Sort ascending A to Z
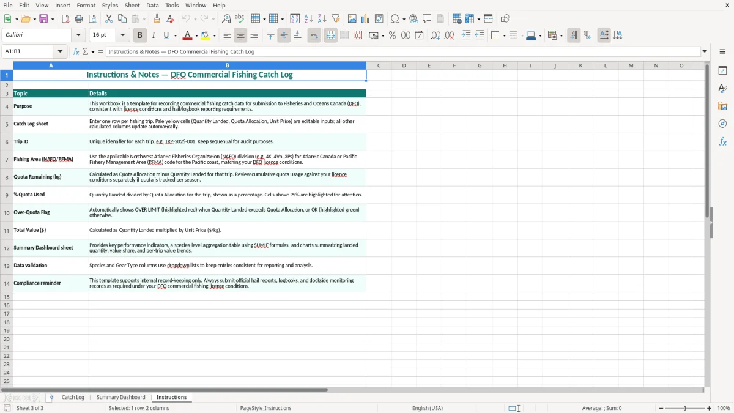 (309, 19)
